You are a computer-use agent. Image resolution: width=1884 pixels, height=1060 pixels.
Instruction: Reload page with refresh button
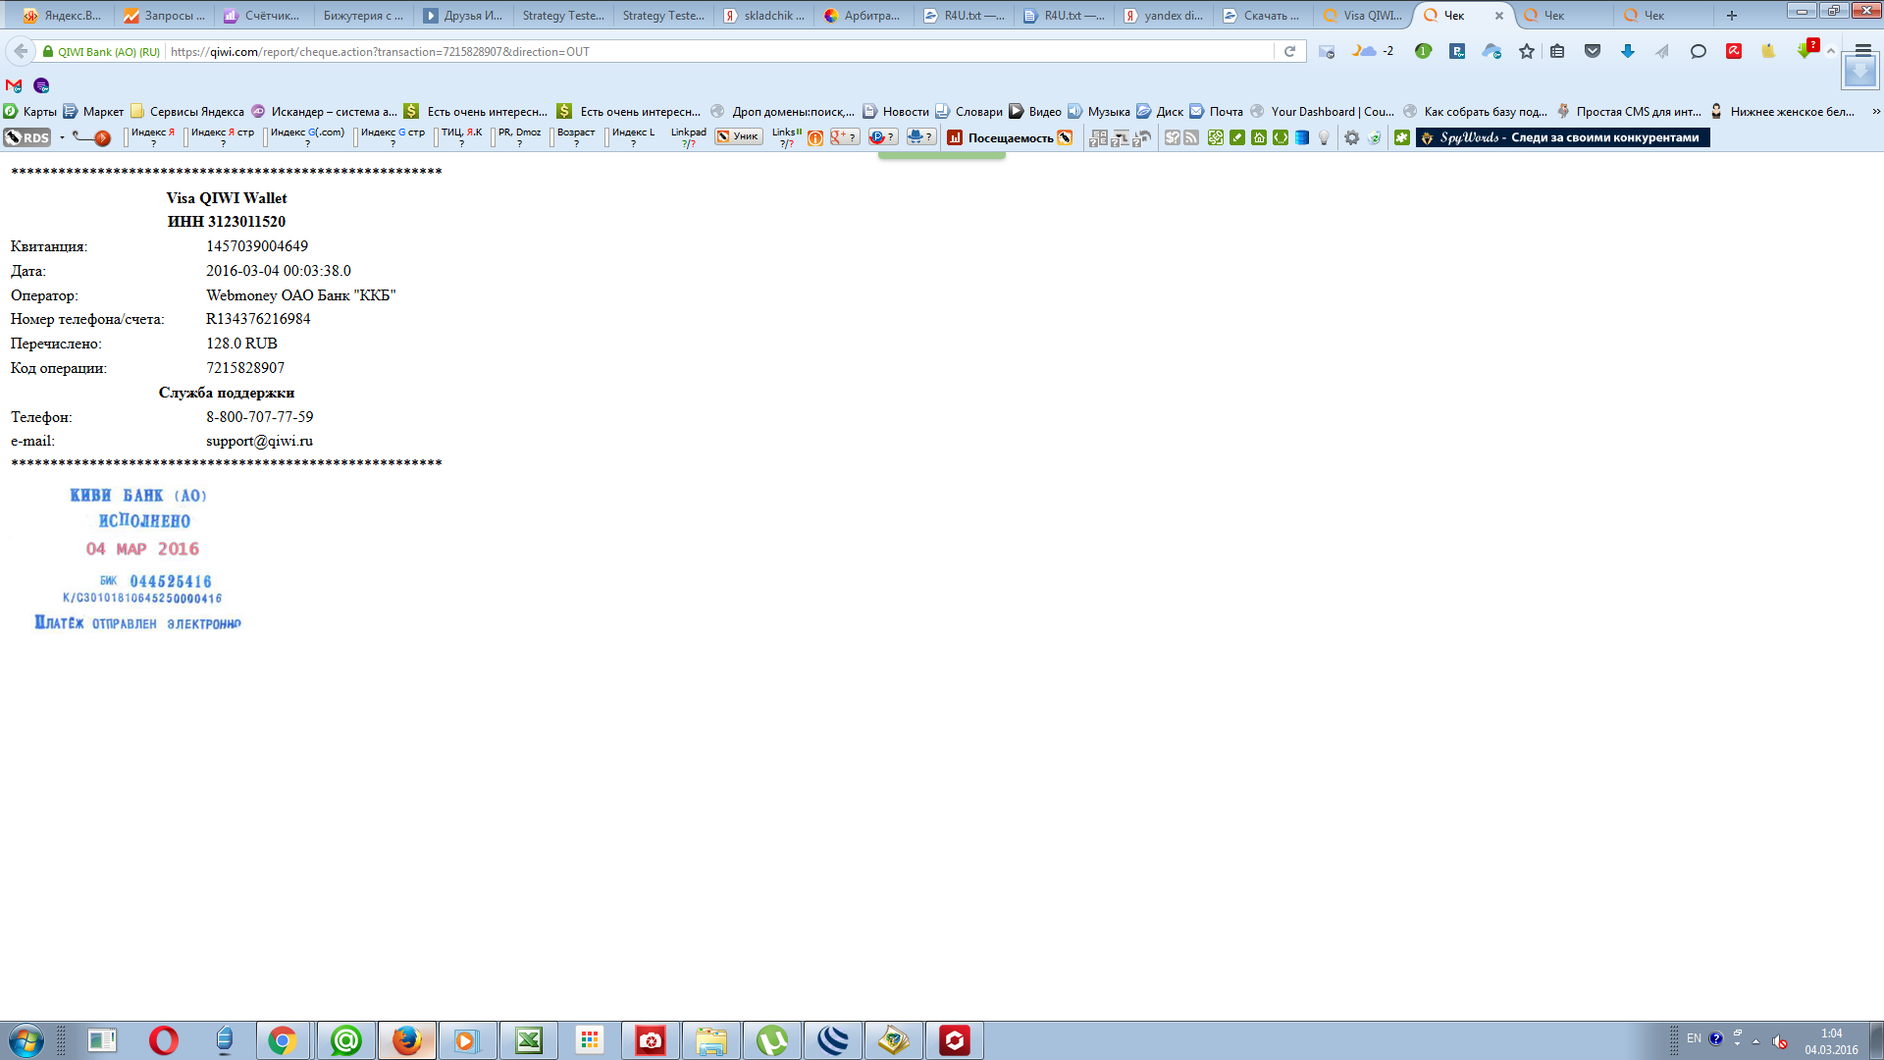(1289, 52)
